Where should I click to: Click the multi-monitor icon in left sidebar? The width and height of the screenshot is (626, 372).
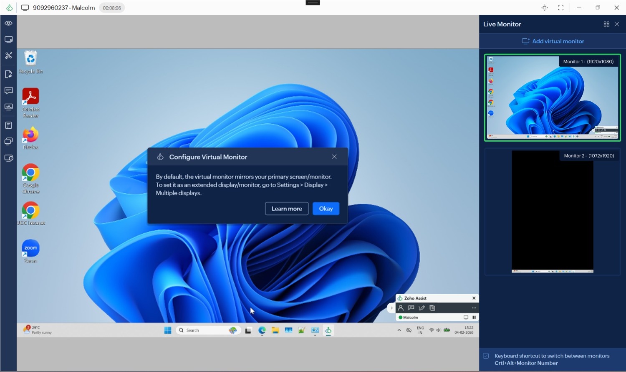coord(8,141)
